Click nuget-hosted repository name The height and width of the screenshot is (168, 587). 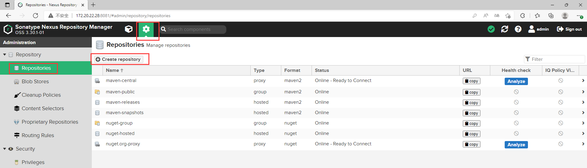[120, 133]
